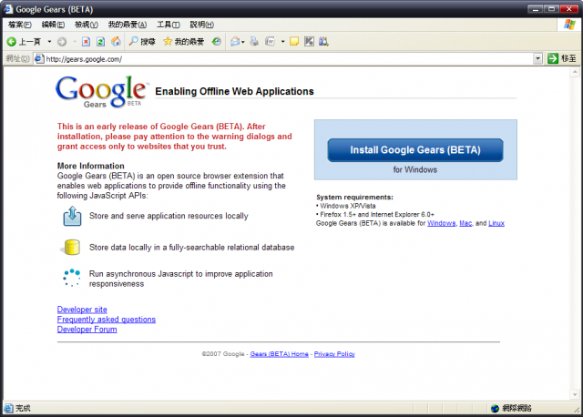This screenshot has width=583, height=417.
Task: Open the 檢視(V) View menu
Action: click(87, 25)
